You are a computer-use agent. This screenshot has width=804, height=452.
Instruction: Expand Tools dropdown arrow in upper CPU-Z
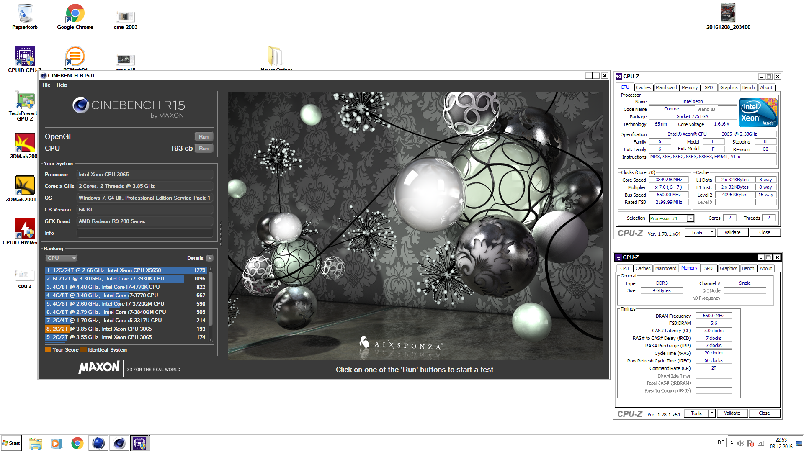[x=712, y=233]
